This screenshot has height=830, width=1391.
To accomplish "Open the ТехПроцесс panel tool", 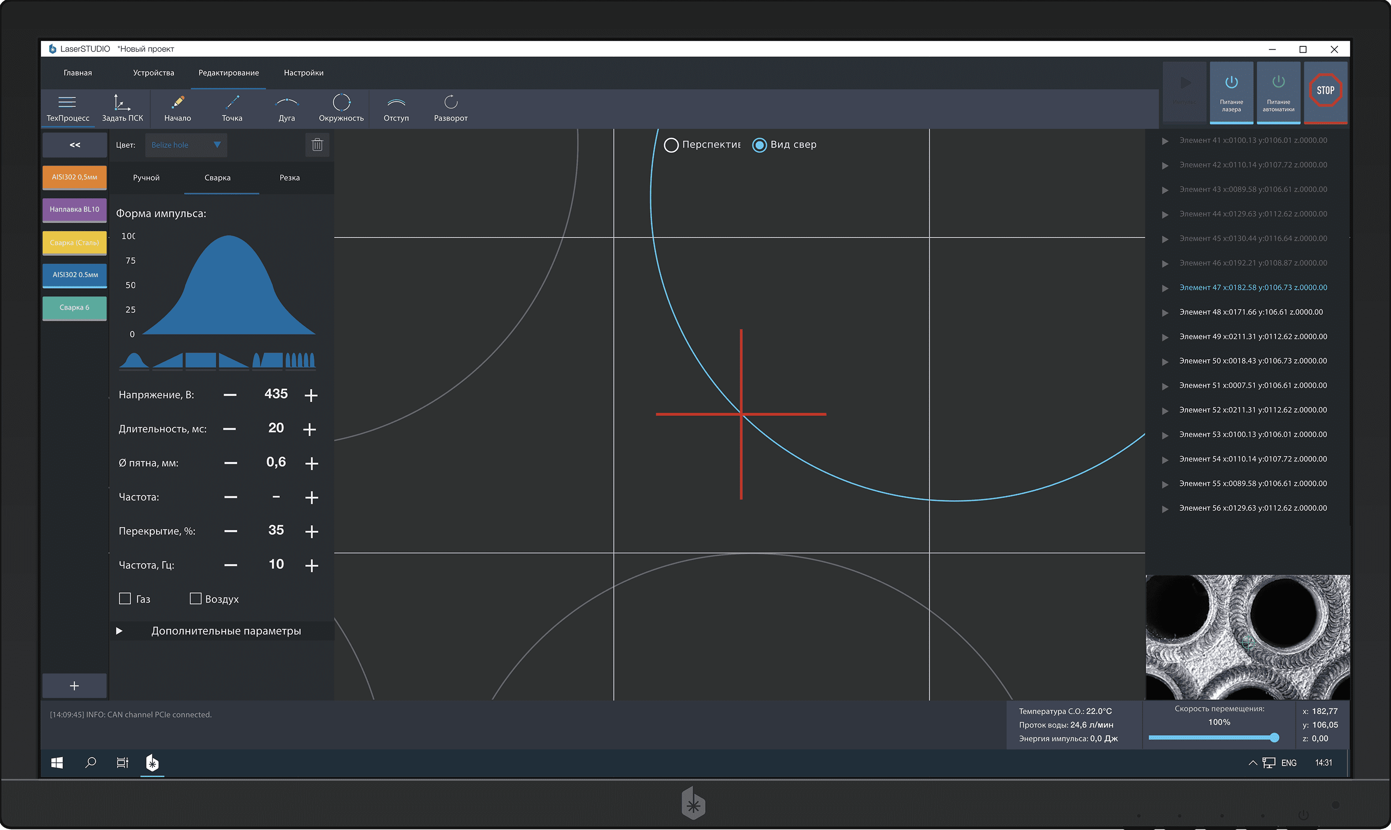I will click(68, 108).
